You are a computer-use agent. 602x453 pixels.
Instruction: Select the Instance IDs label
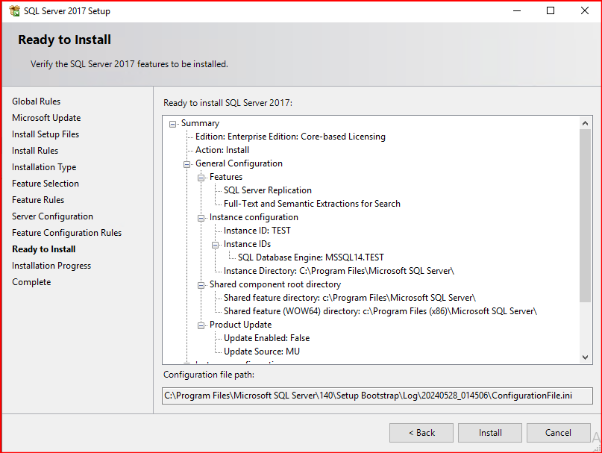pos(247,244)
